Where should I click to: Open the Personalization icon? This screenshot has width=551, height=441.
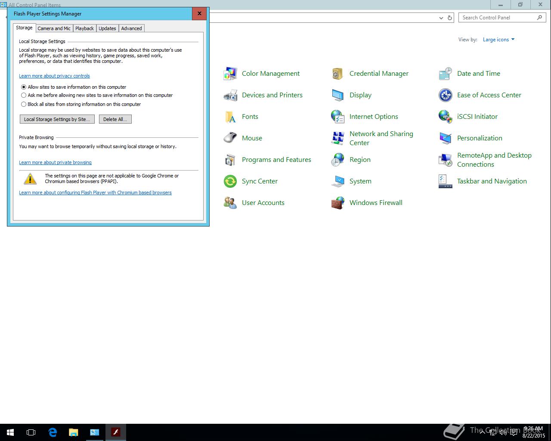[446, 138]
